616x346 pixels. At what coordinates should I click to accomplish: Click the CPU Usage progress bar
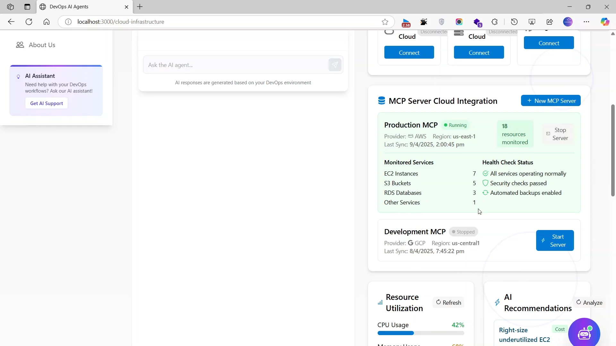point(421,333)
